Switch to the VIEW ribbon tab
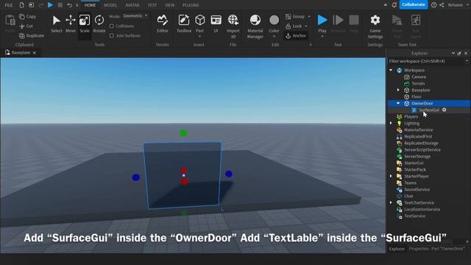Viewport: 471px width, 265px height. coord(170,5)
